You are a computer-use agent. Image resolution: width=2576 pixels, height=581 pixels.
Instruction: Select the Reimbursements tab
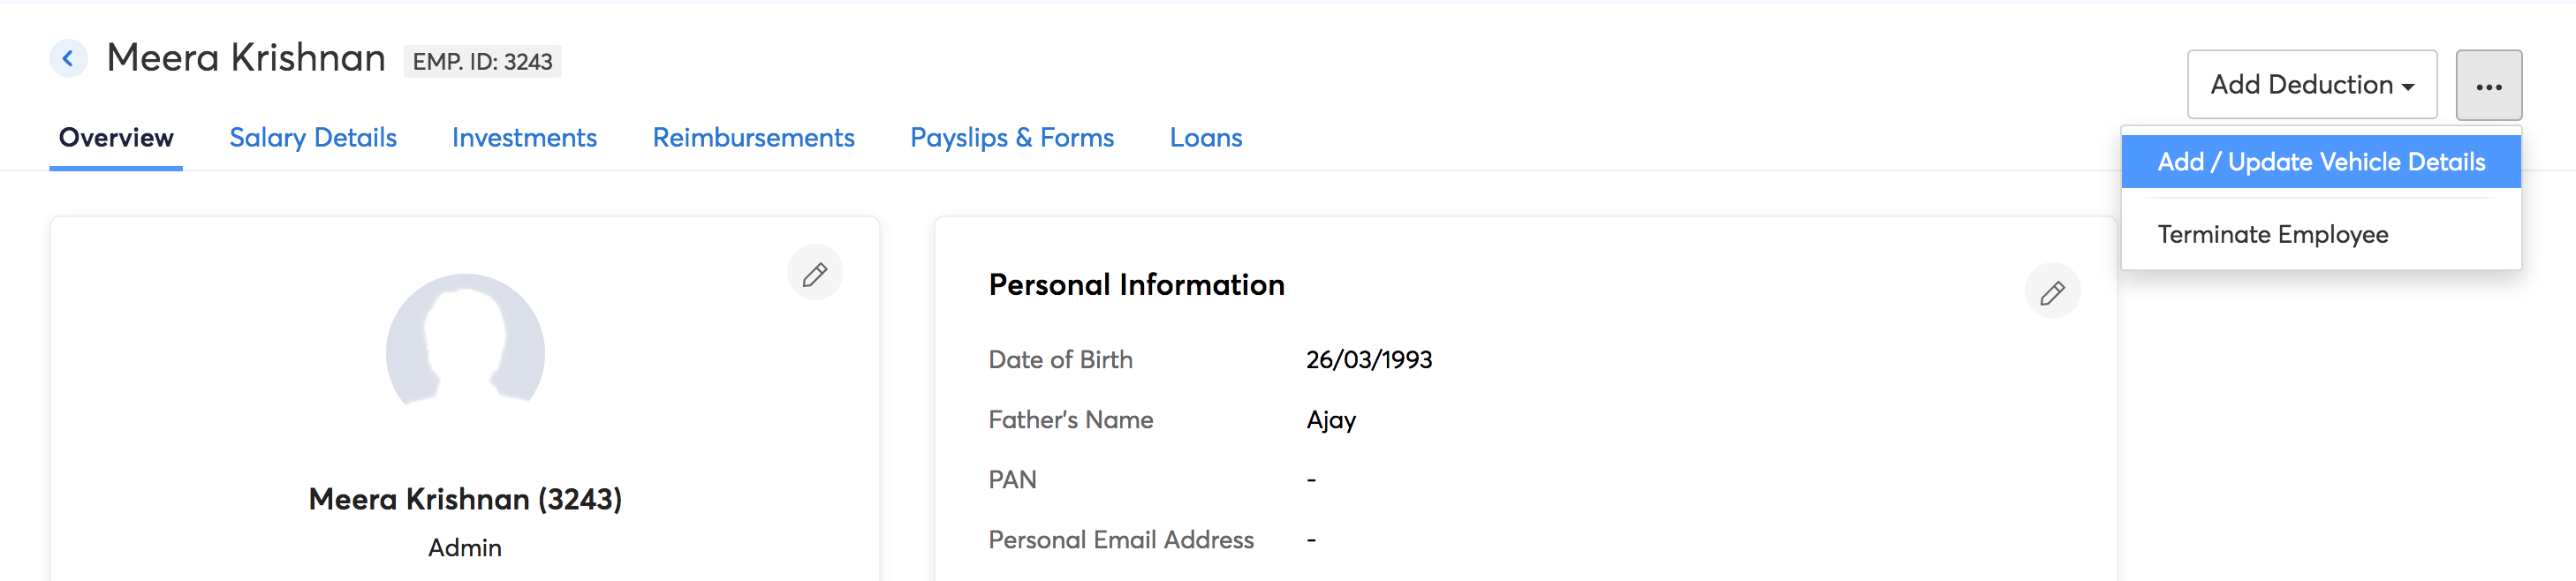click(x=753, y=138)
